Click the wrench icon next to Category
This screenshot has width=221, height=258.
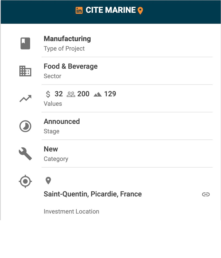point(25,154)
